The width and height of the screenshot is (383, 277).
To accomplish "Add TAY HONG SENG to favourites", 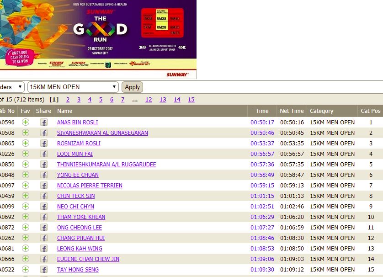I will point(26,269).
